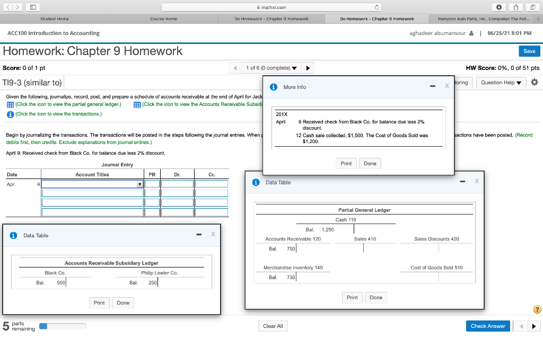The width and height of the screenshot is (543, 339).
Task: Click the Save button
Action: pyautogui.click(x=529, y=51)
